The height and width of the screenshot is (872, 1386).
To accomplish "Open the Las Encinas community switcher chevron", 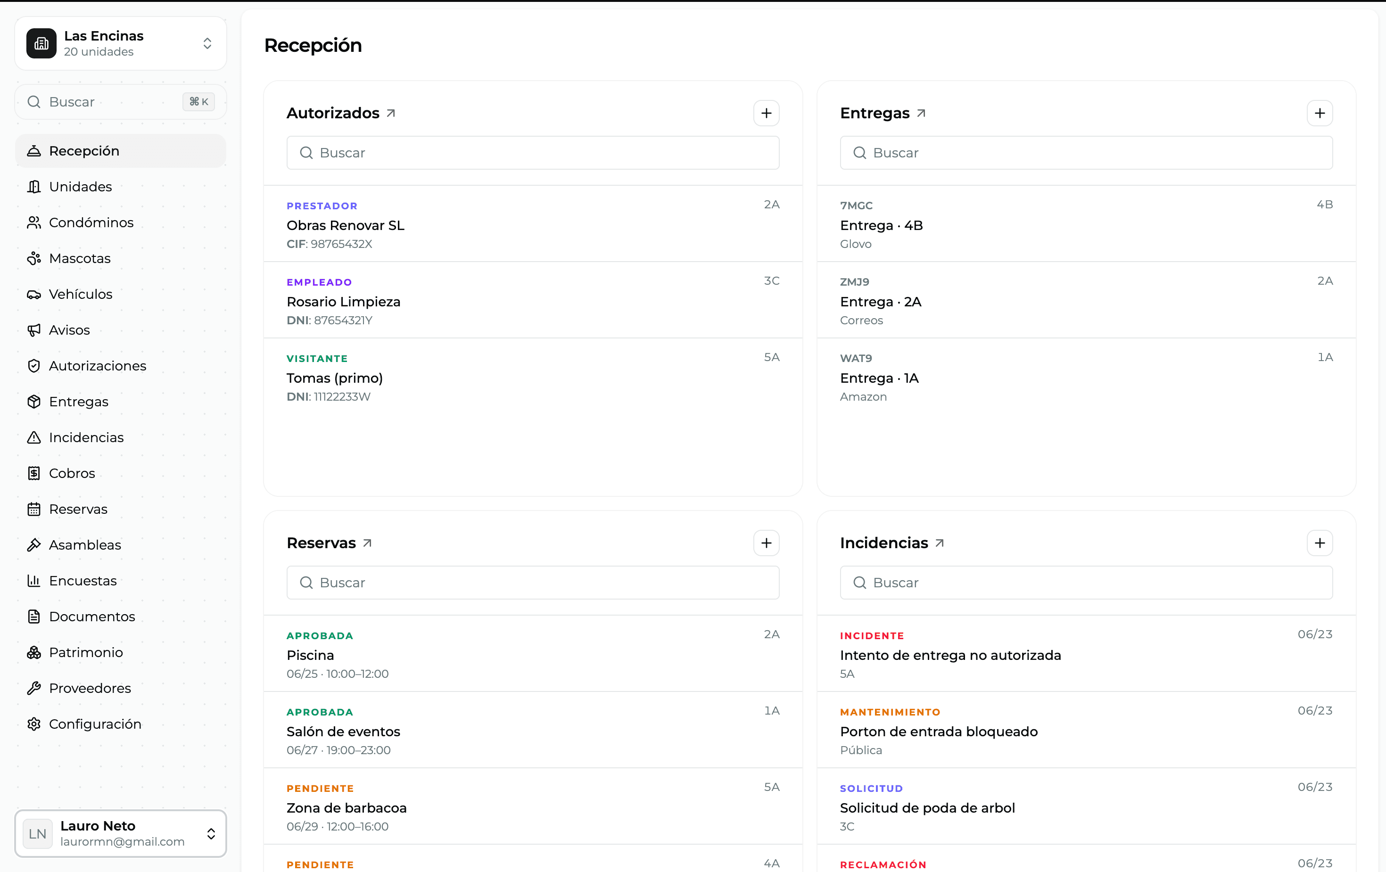I will (207, 43).
